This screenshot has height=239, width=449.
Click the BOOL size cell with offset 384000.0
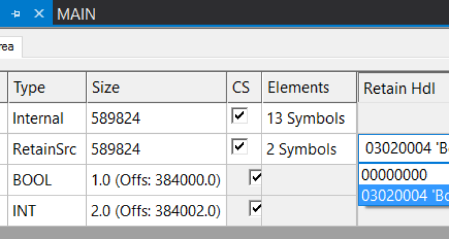click(x=156, y=180)
